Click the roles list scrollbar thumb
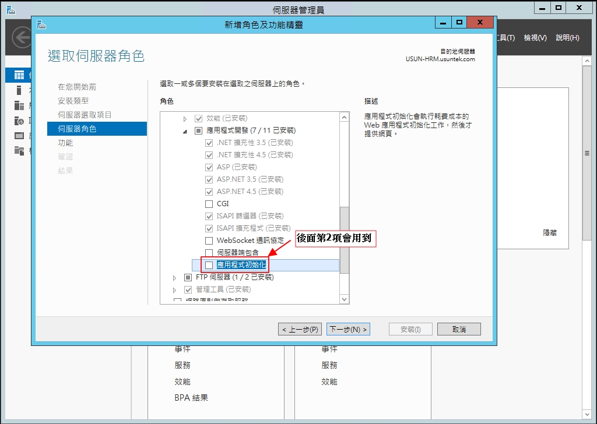Image resolution: width=597 pixels, height=424 pixels. pyautogui.click(x=344, y=239)
